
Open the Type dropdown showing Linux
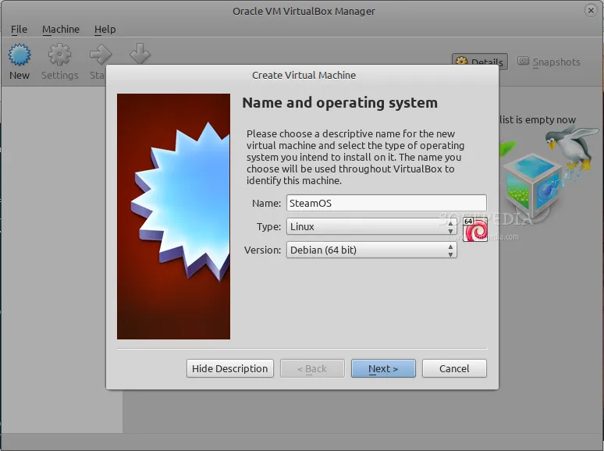[371, 226]
